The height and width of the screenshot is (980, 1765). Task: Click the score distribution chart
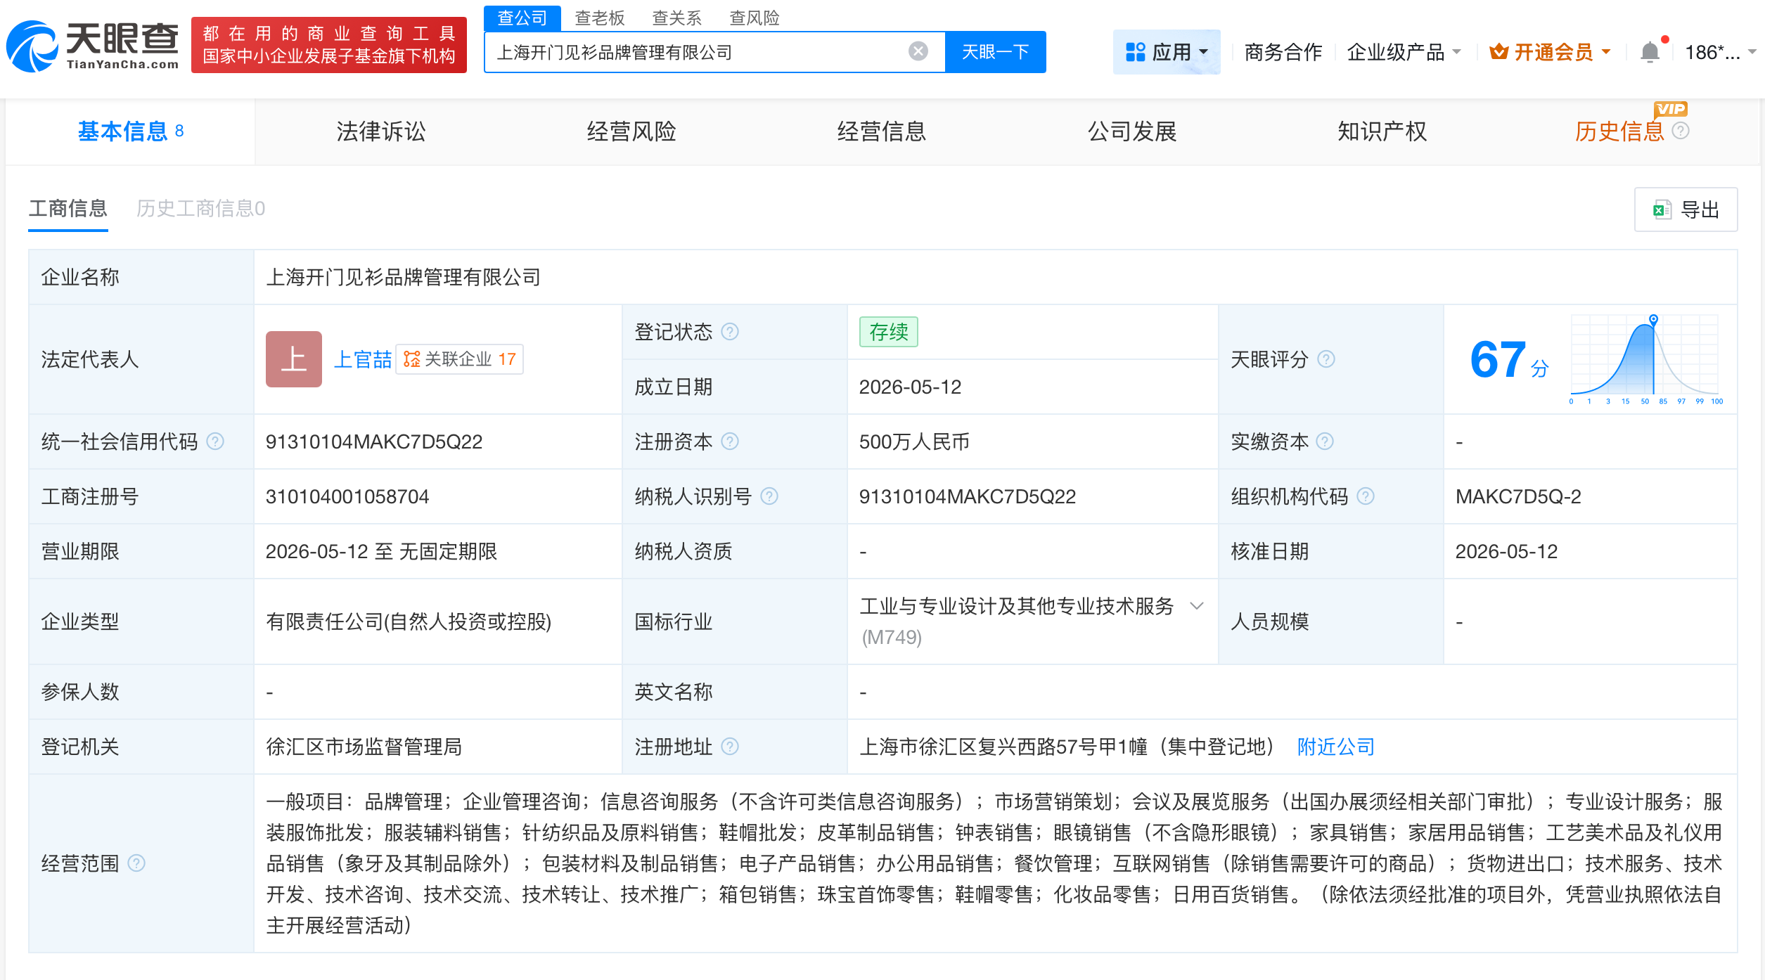(1646, 360)
